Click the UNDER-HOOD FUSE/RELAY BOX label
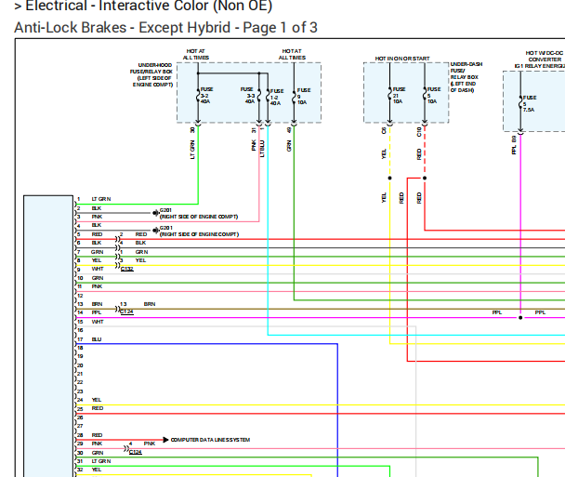The height and width of the screenshot is (477, 565). click(151, 75)
